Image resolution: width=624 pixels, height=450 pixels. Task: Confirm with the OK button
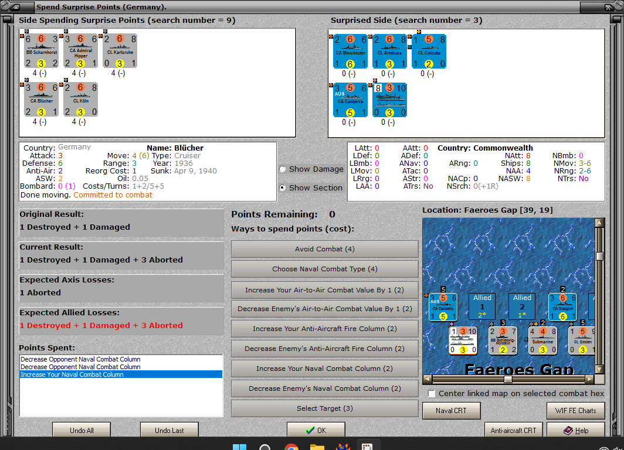coord(316,430)
